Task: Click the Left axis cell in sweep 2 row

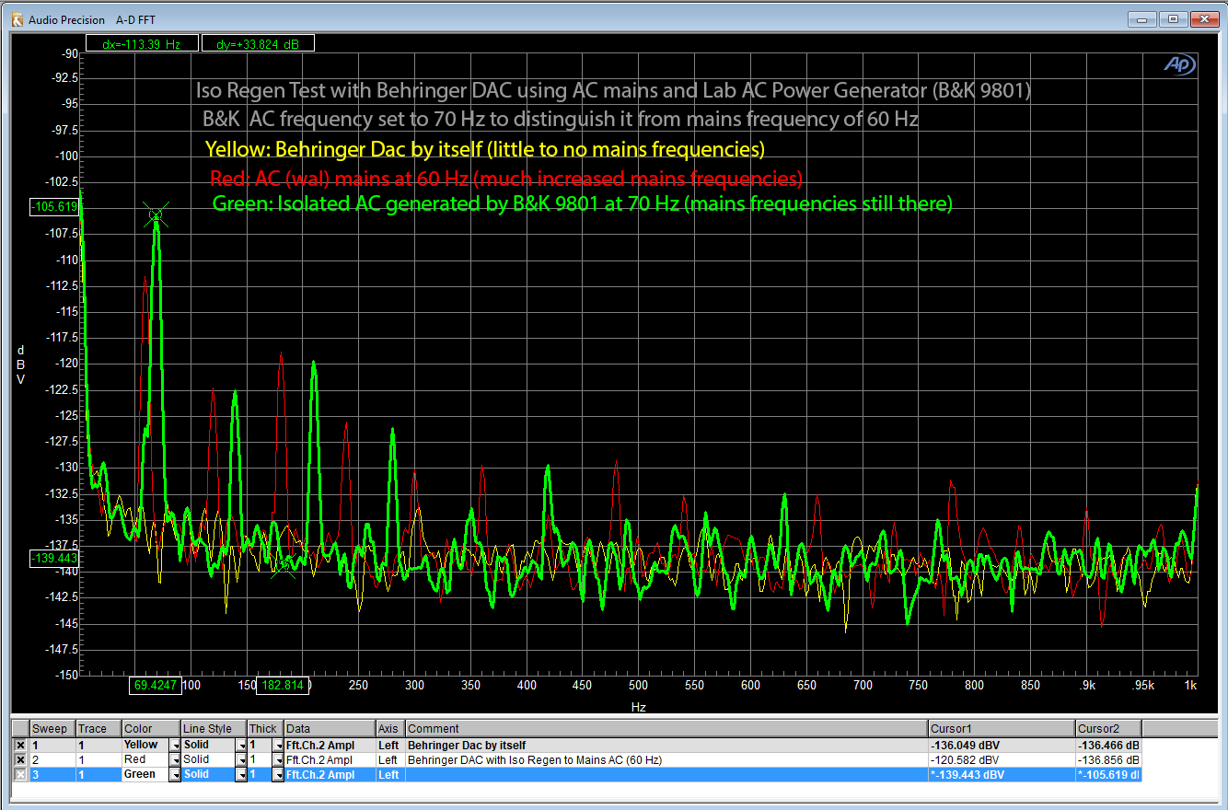Action: [x=390, y=759]
